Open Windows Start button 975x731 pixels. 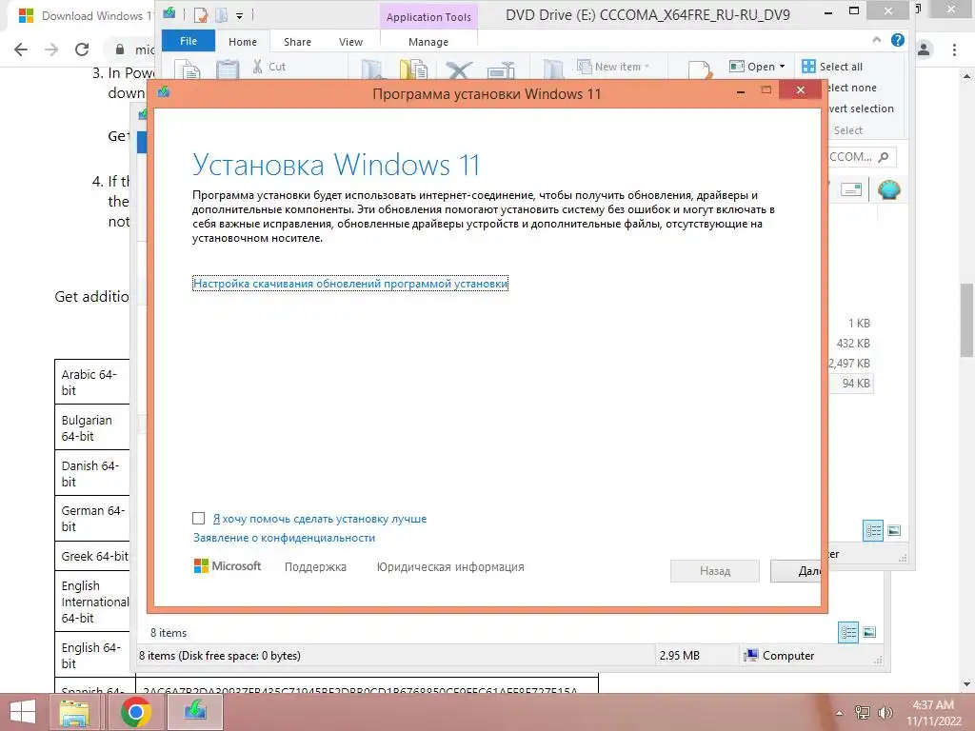[23, 712]
